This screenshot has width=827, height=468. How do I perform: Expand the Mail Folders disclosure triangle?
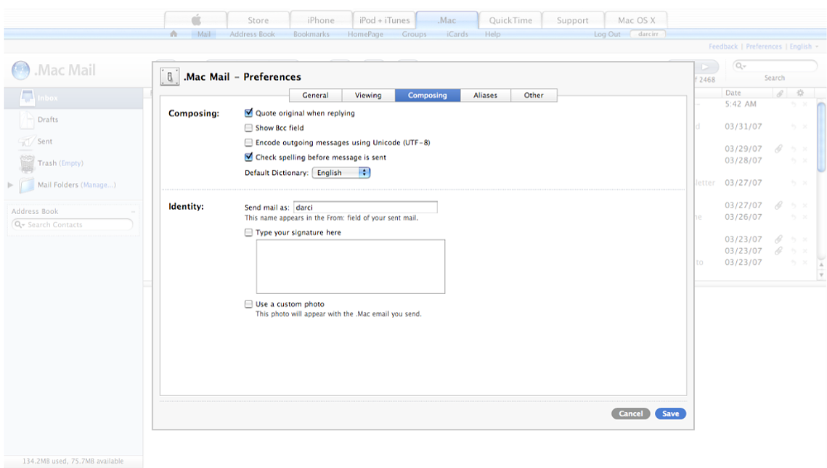click(x=10, y=185)
